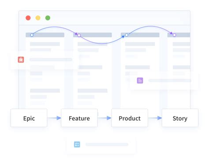Click the first column's connector circle

pyautogui.click(x=32, y=35)
